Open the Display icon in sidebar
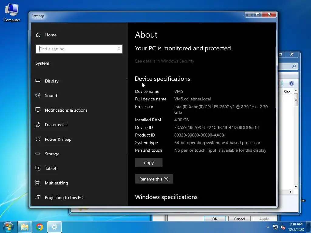Viewport: 311px width, 233px height. (38, 81)
